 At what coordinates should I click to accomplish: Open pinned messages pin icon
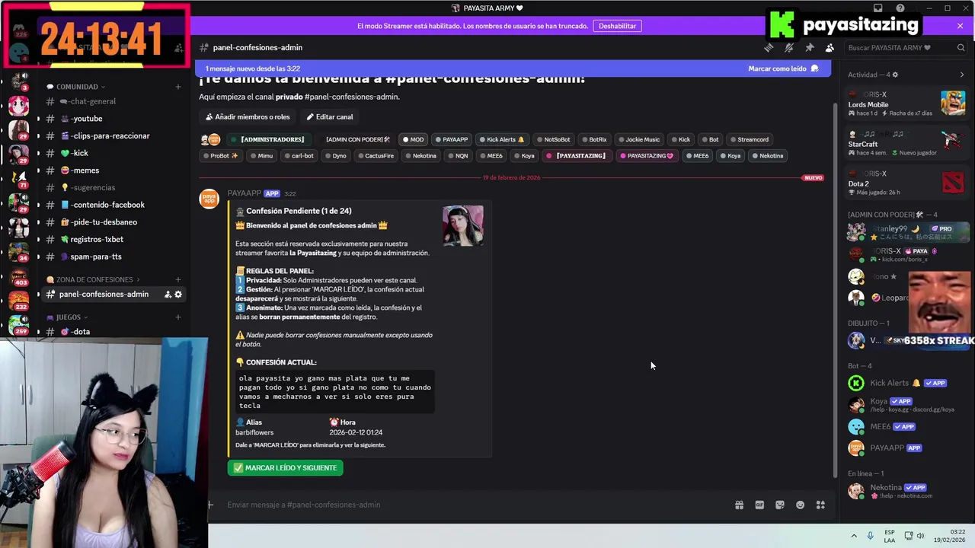click(810, 47)
